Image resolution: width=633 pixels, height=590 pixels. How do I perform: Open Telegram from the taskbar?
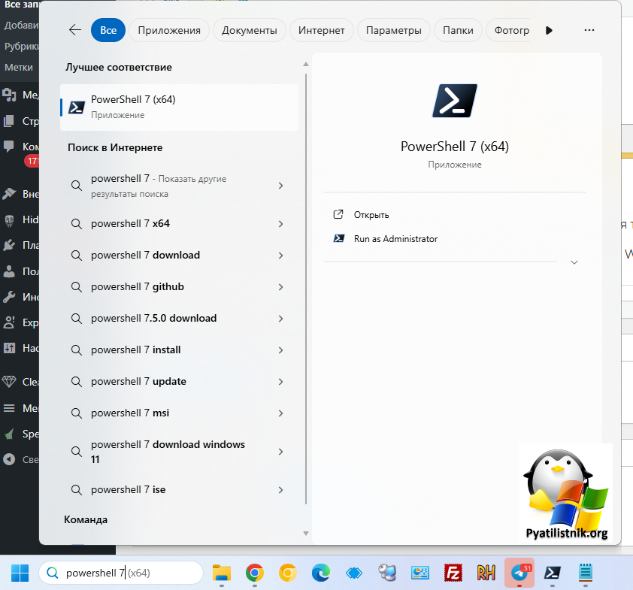click(x=519, y=573)
